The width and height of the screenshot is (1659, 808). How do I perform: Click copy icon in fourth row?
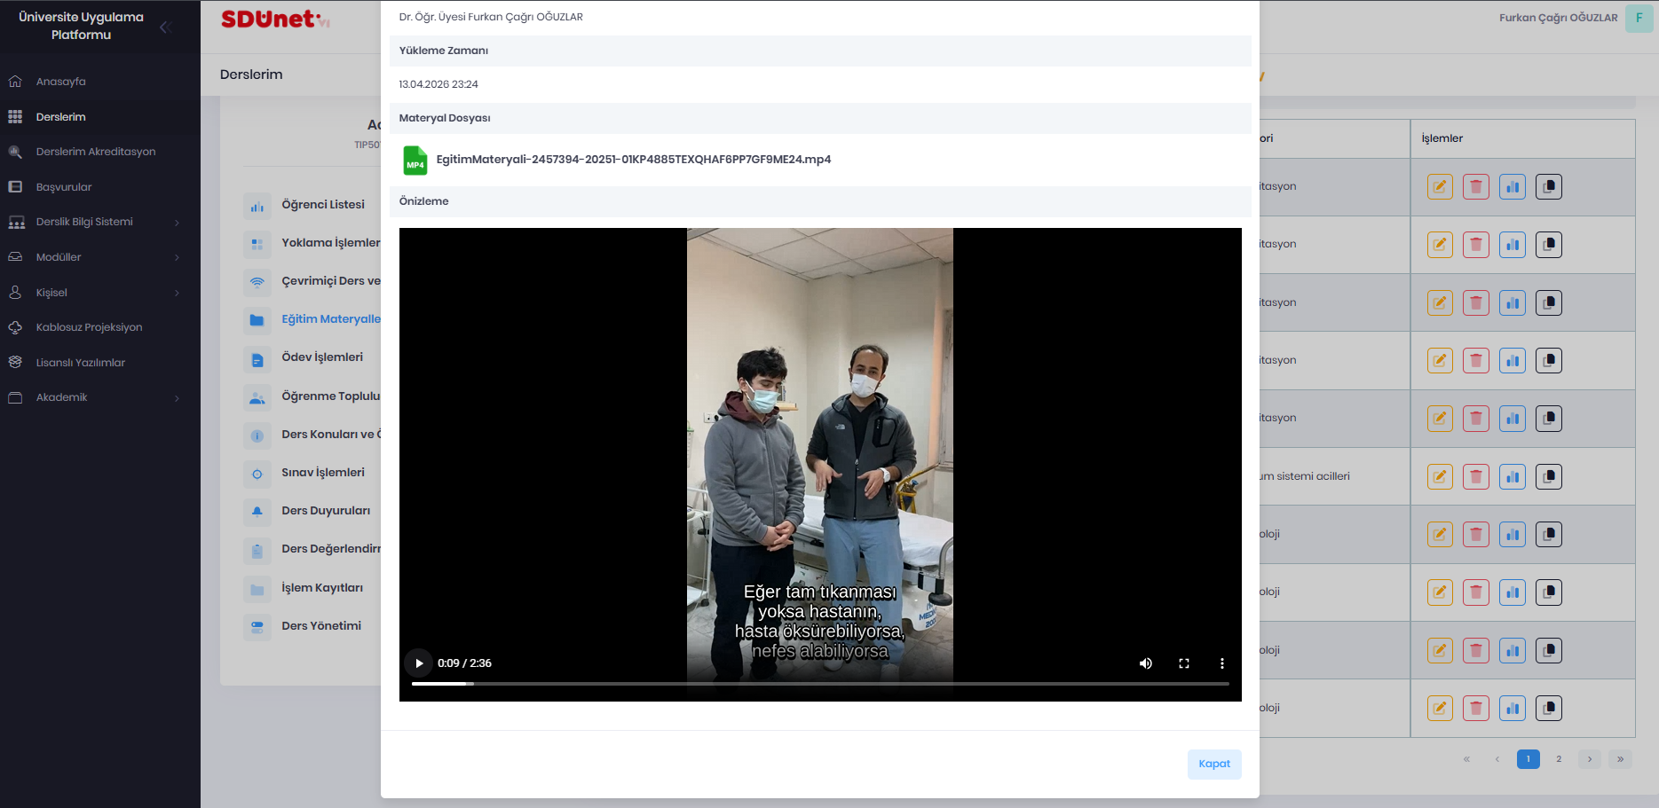coord(1549,361)
